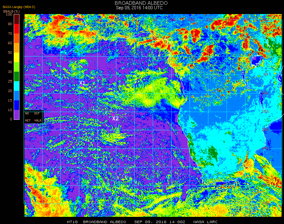Viewport: 284px width, 224px height.
Task: Click the '40S' latitude label
Action: (x=266, y=203)
